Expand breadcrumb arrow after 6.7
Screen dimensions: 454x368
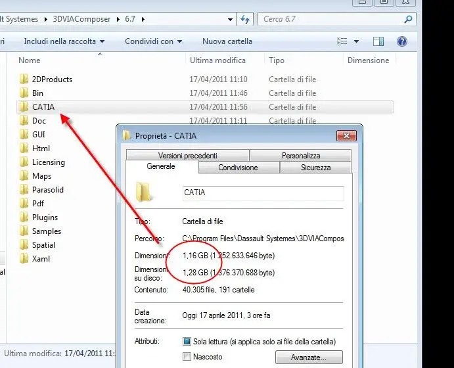(x=143, y=20)
